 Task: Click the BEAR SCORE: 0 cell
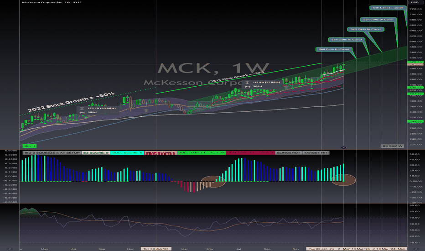coord(161,153)
